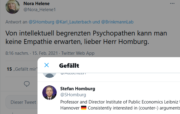Select the Stefan Homburg name in list

(x=78, y=89)
